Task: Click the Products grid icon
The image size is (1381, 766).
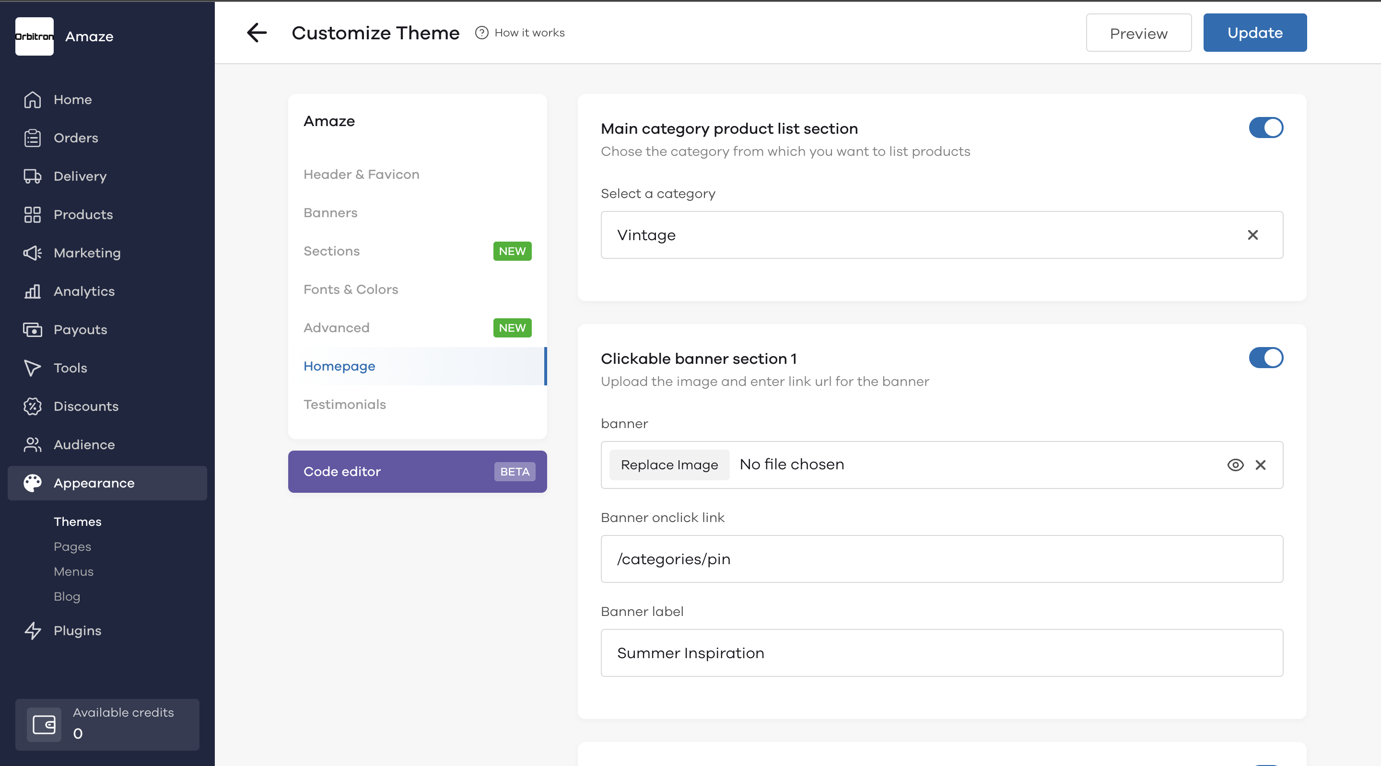Action: coord(32,215)
